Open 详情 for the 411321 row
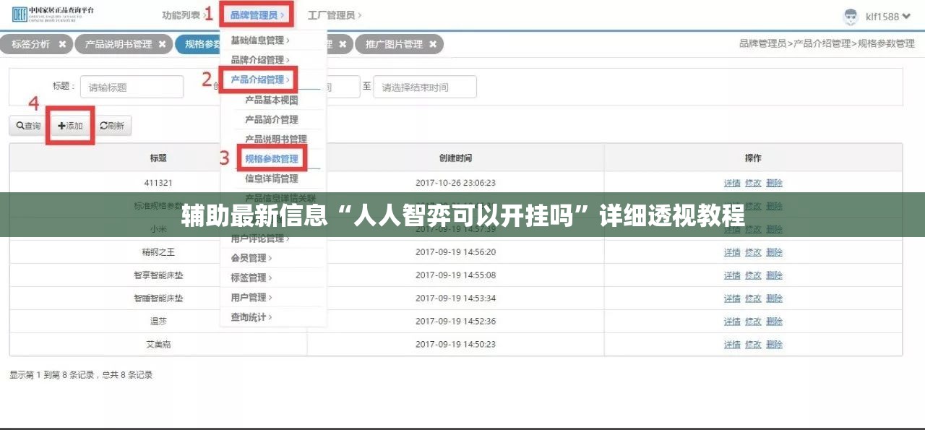 pyautogui.click(x=732, y=183)
